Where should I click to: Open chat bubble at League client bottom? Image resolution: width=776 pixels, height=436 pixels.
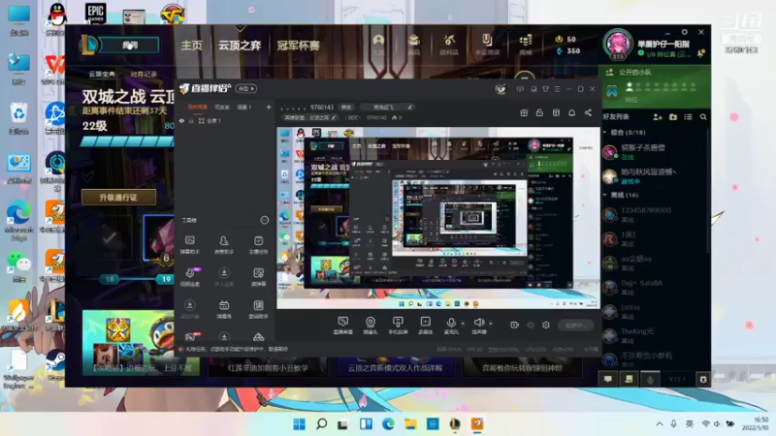608,379
